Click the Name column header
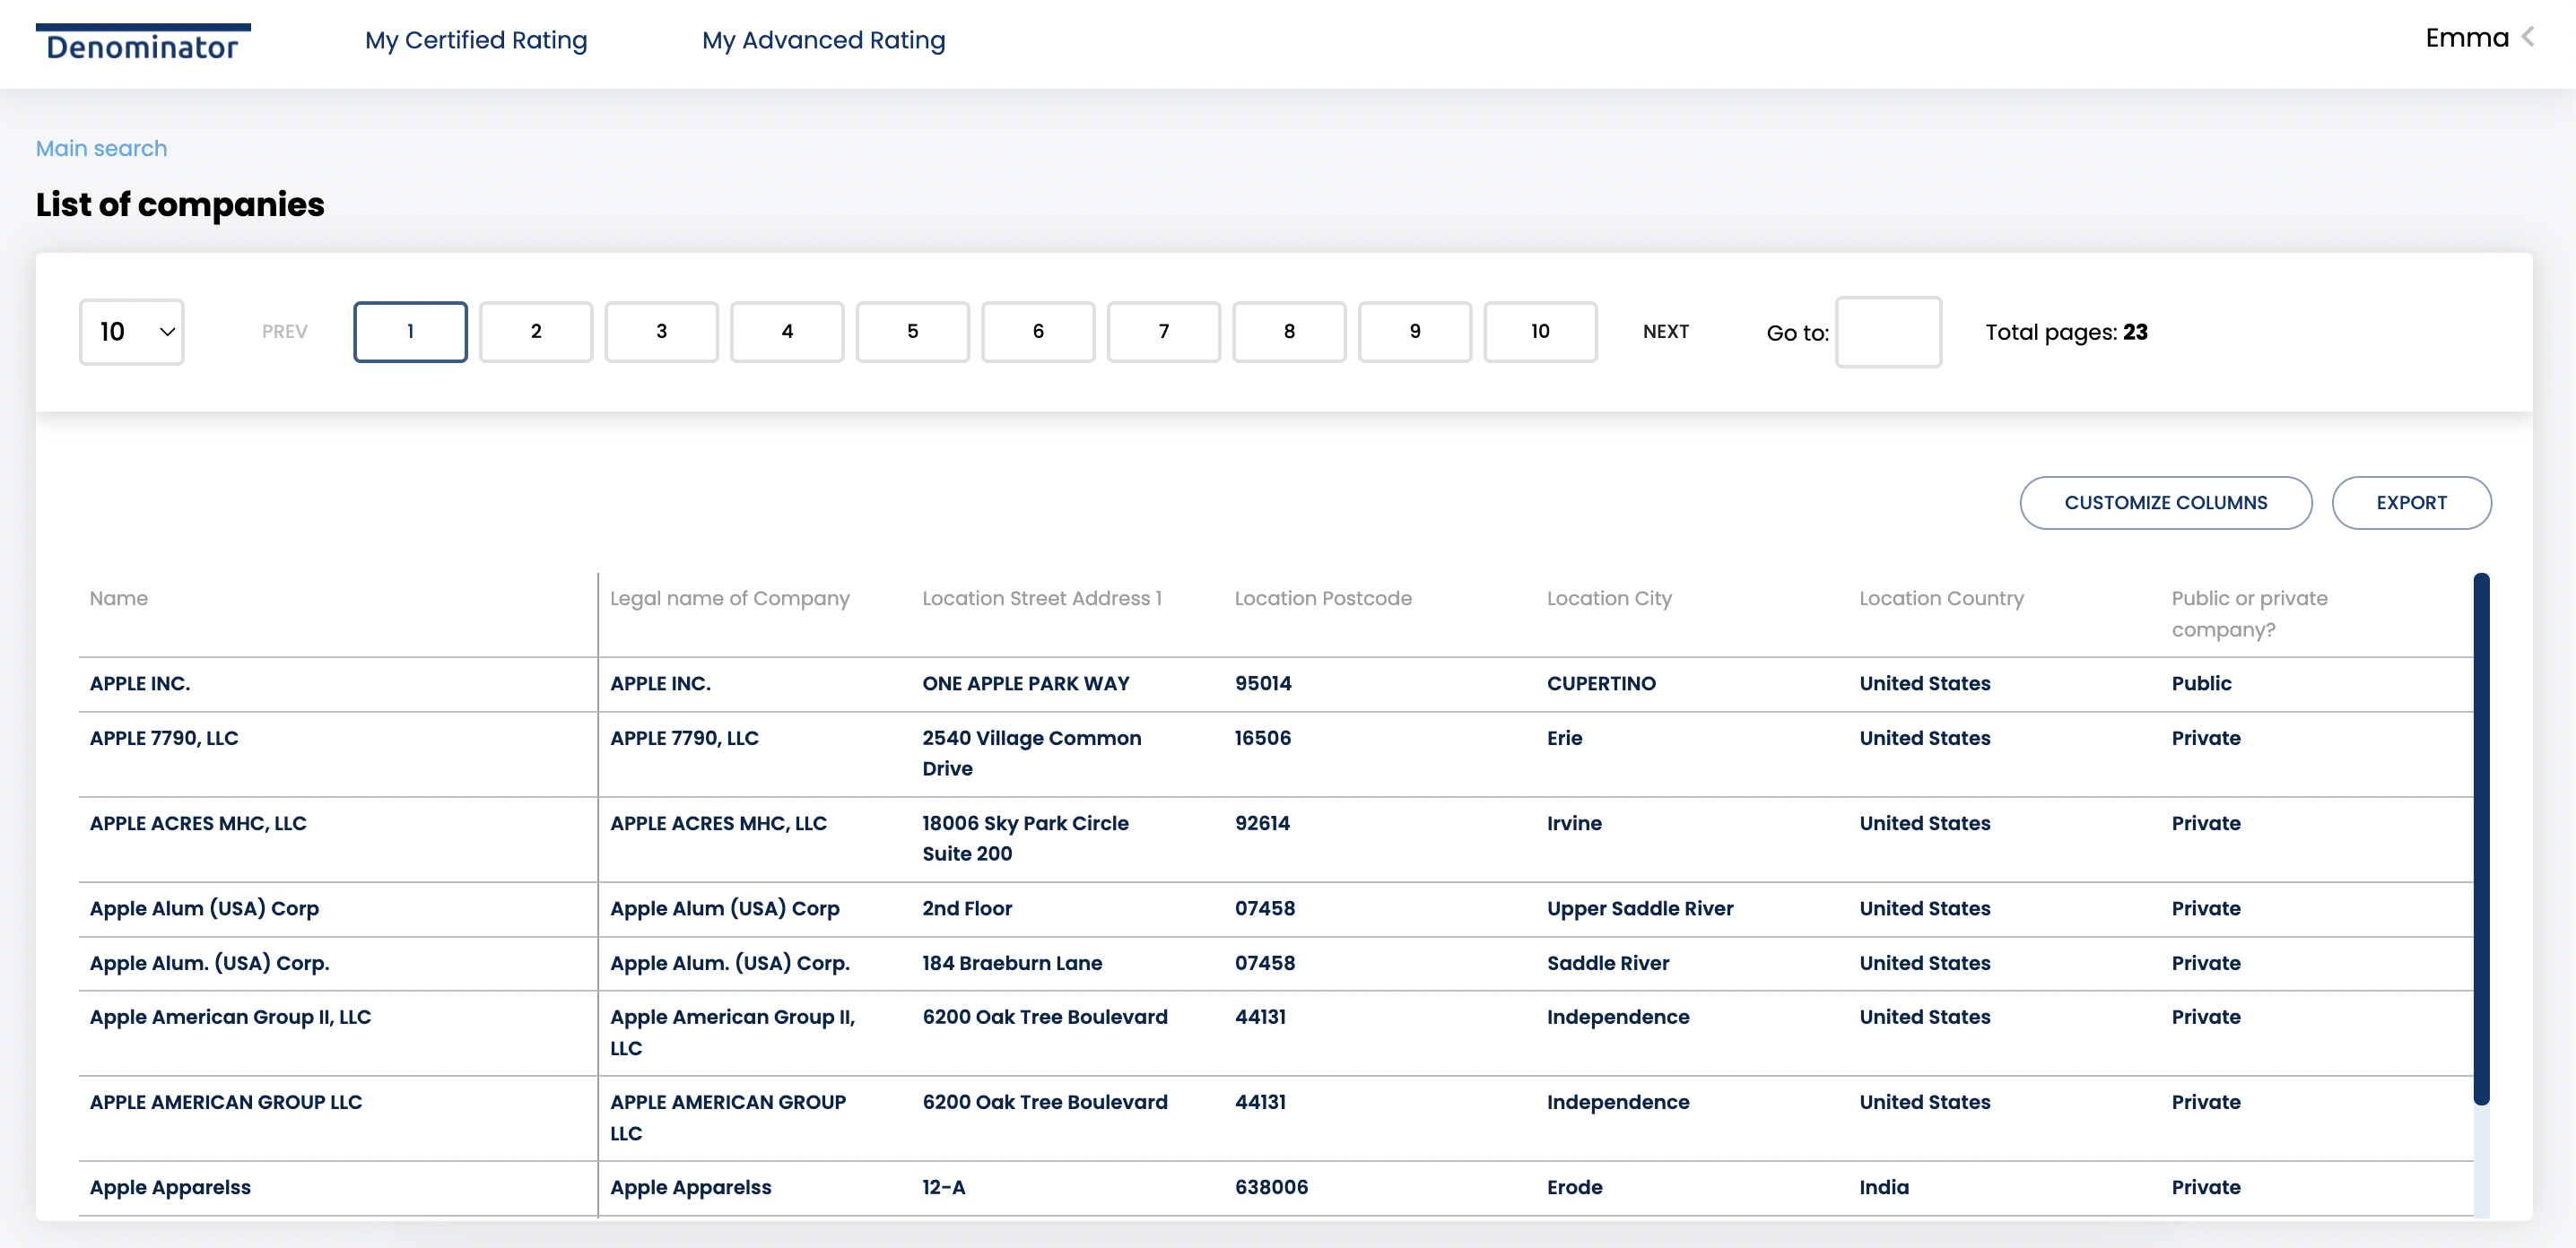The height and width of the screenshot is (1248, 2576). 119,599
